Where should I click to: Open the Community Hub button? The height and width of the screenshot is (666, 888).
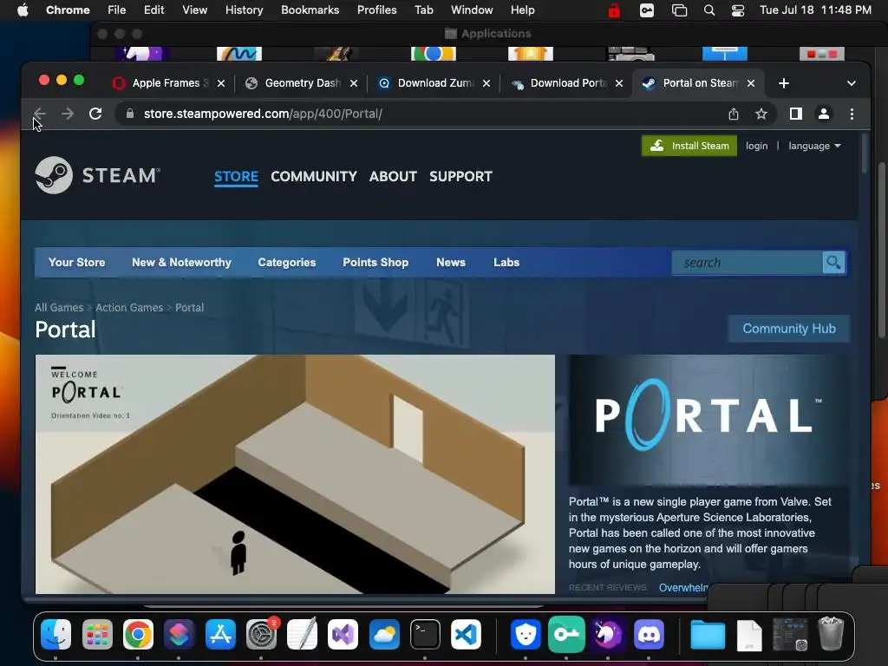(789, 329)
